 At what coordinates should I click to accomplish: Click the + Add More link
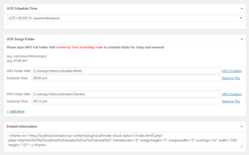pyautogui.click(x=16, y=111)
